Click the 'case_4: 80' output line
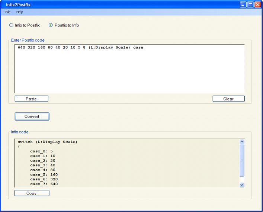This screenshot has height=212, width=263. click(43, 170)
